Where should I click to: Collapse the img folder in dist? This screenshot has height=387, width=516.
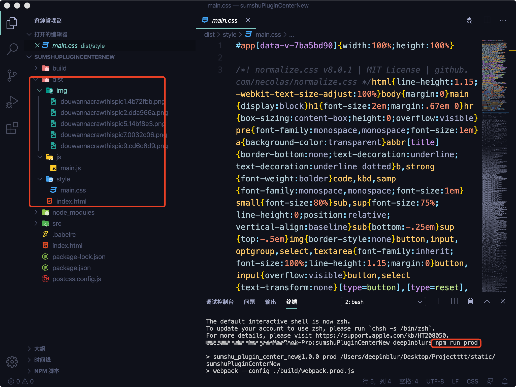click(x=40, y=90)
